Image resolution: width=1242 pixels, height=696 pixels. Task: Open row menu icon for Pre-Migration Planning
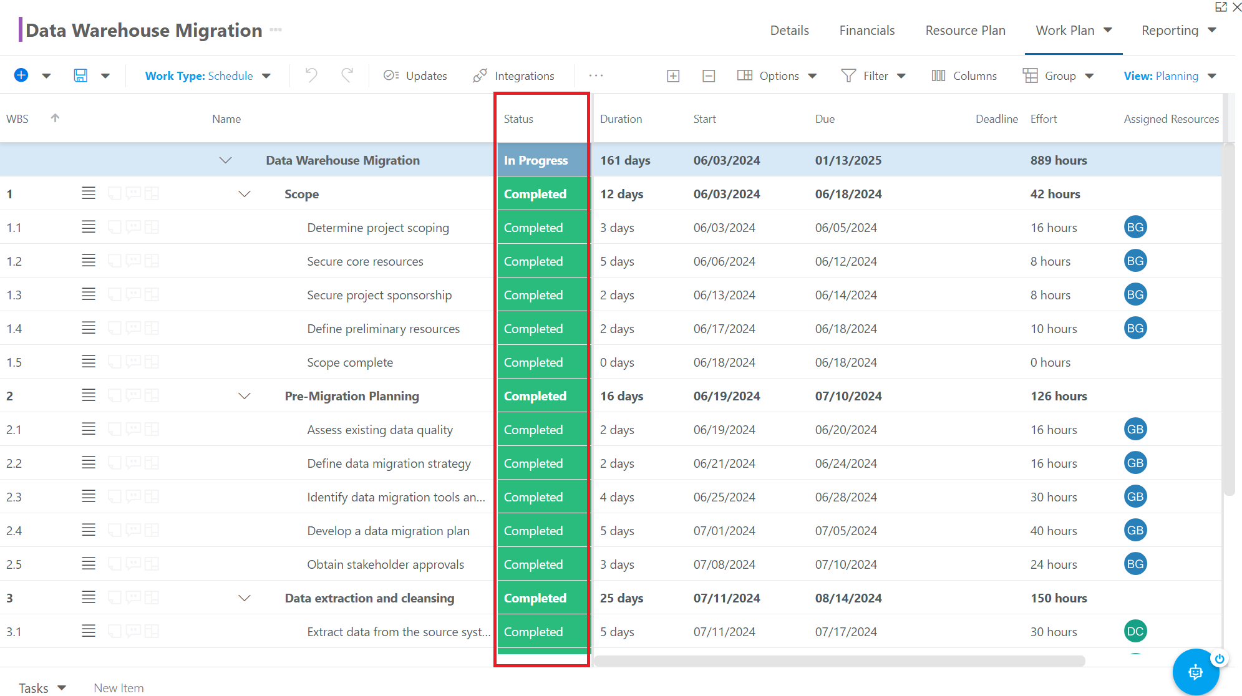(89, 395)
